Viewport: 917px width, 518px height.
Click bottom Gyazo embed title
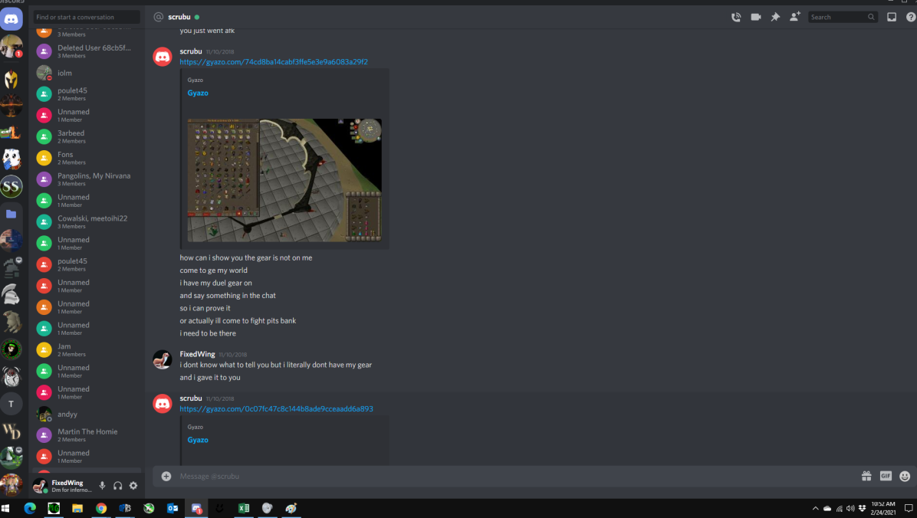pyautogui.click(x=198, y=441)
